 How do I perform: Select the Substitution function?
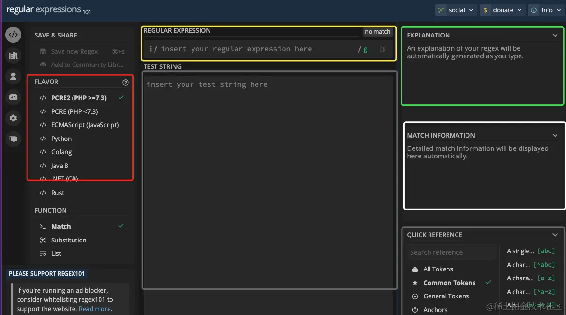tap(82, 240)
